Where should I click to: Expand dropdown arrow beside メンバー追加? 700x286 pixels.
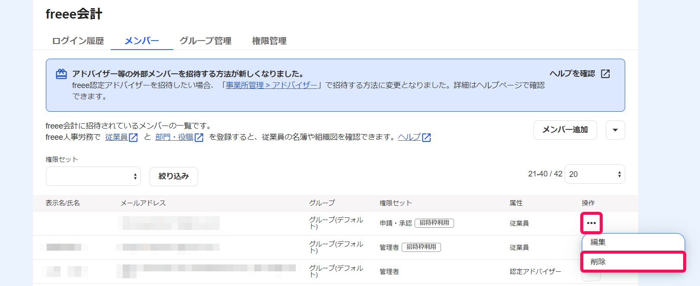pos(615,130)
